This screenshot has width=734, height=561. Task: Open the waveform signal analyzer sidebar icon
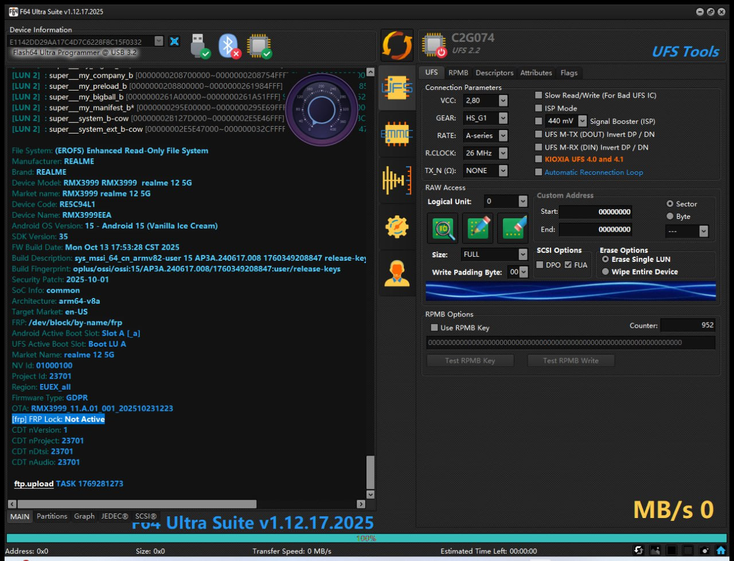tap(397, 181)
